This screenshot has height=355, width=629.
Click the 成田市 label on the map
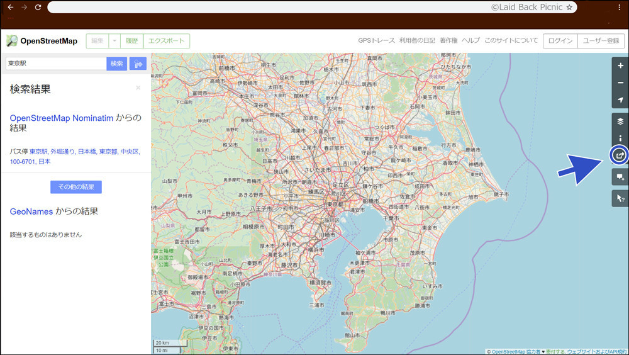click(422, 186)
